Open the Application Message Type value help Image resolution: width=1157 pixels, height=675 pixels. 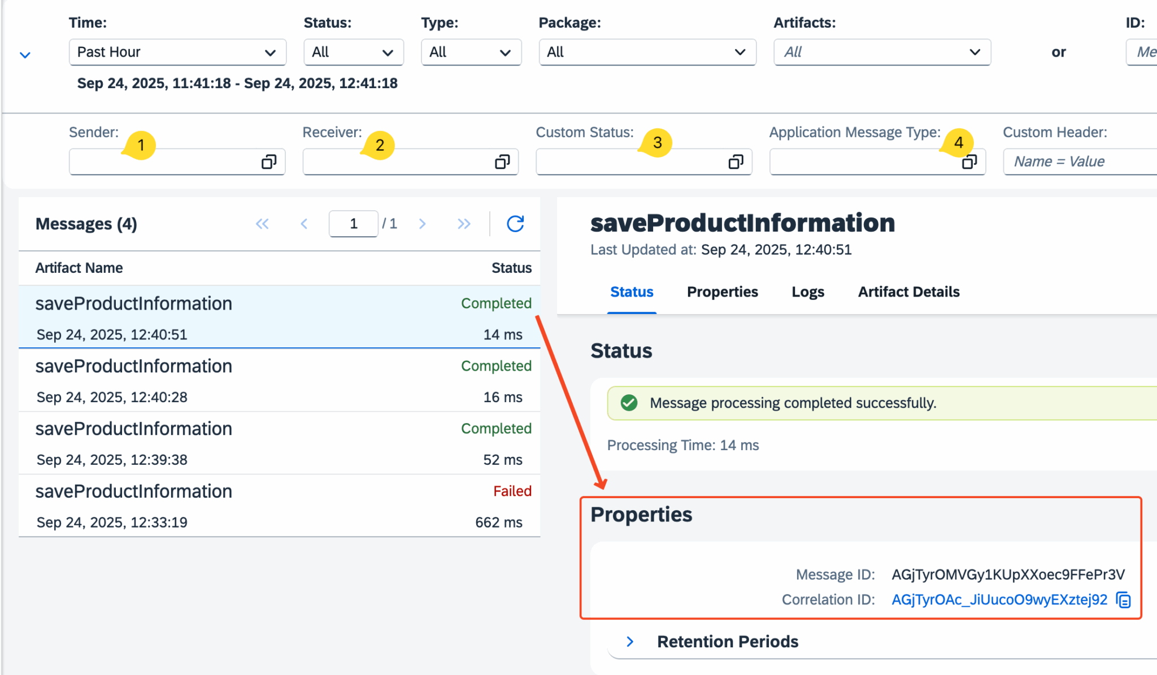point(968,162)
